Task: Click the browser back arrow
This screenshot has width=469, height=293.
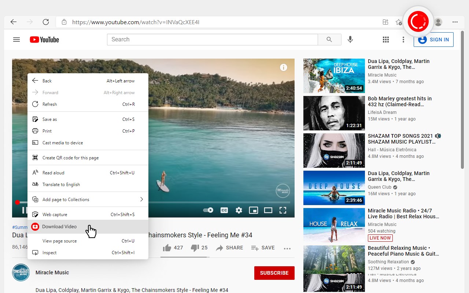Action: point(14,22)
